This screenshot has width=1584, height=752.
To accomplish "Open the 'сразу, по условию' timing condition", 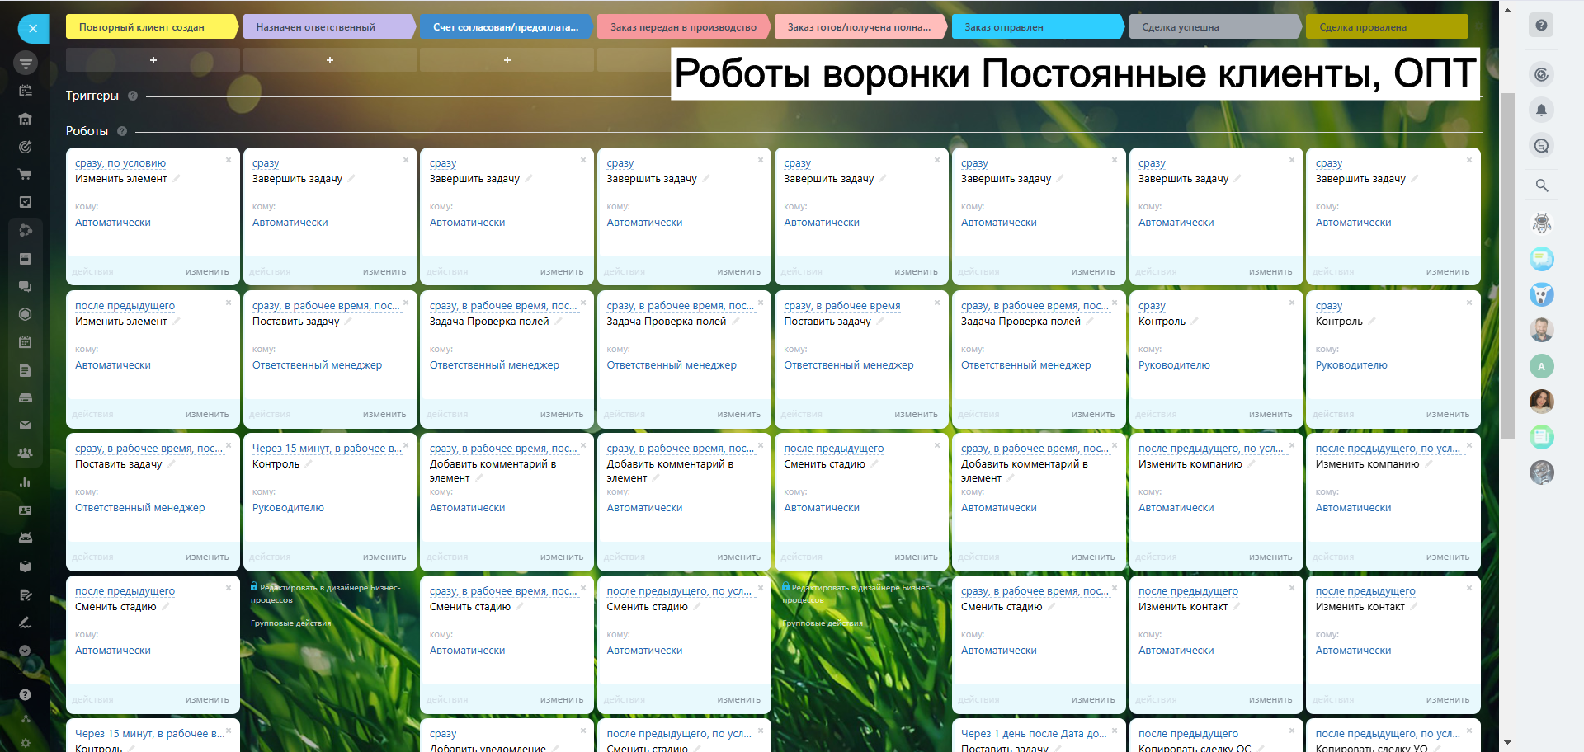I will (120, 163).
